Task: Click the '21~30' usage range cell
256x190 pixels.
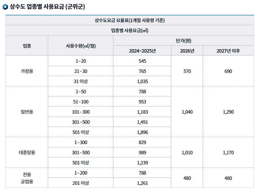Action: tap(81, 71)
